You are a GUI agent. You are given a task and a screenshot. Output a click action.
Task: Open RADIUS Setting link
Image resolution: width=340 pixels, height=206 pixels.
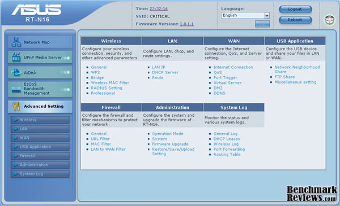point(107,88)
